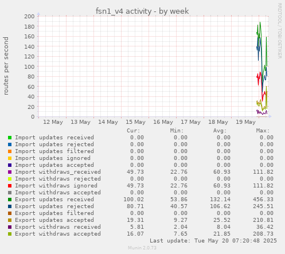The image size is (285, 254).
Task: Click the 'Export updates filtered' legend label
Action: pyautogui.click(x=54, y=213)
